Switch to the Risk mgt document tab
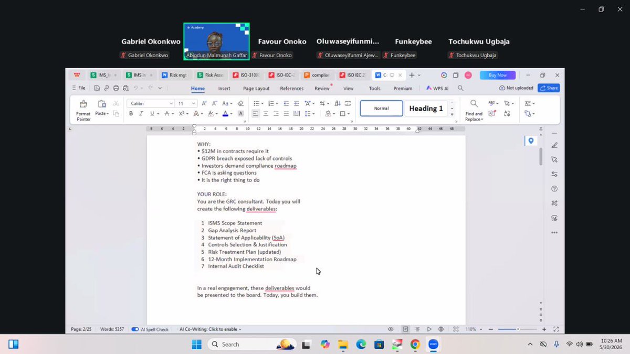This screenshot has width=630, height=354. [x=174, y=75]
